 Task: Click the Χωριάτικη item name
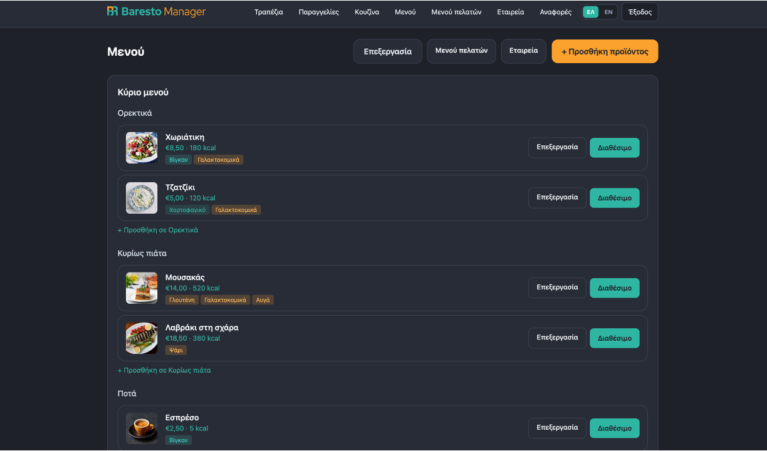(x=185, y=137)
